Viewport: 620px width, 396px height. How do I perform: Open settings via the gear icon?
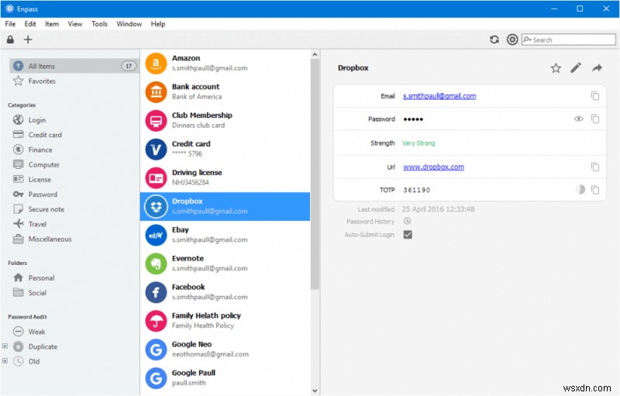coord(512,40)
